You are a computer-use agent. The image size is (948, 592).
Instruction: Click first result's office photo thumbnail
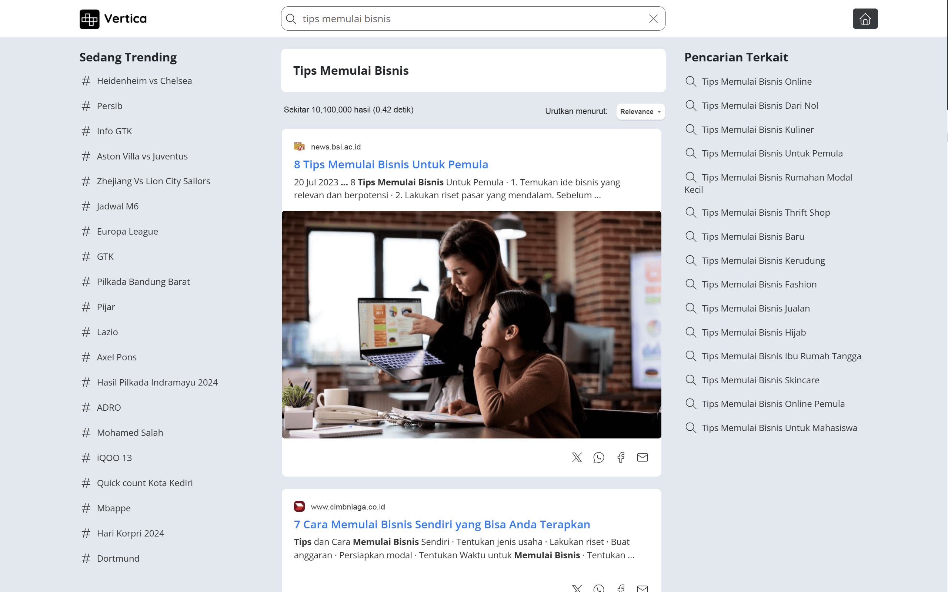click(x=471, y=324)
